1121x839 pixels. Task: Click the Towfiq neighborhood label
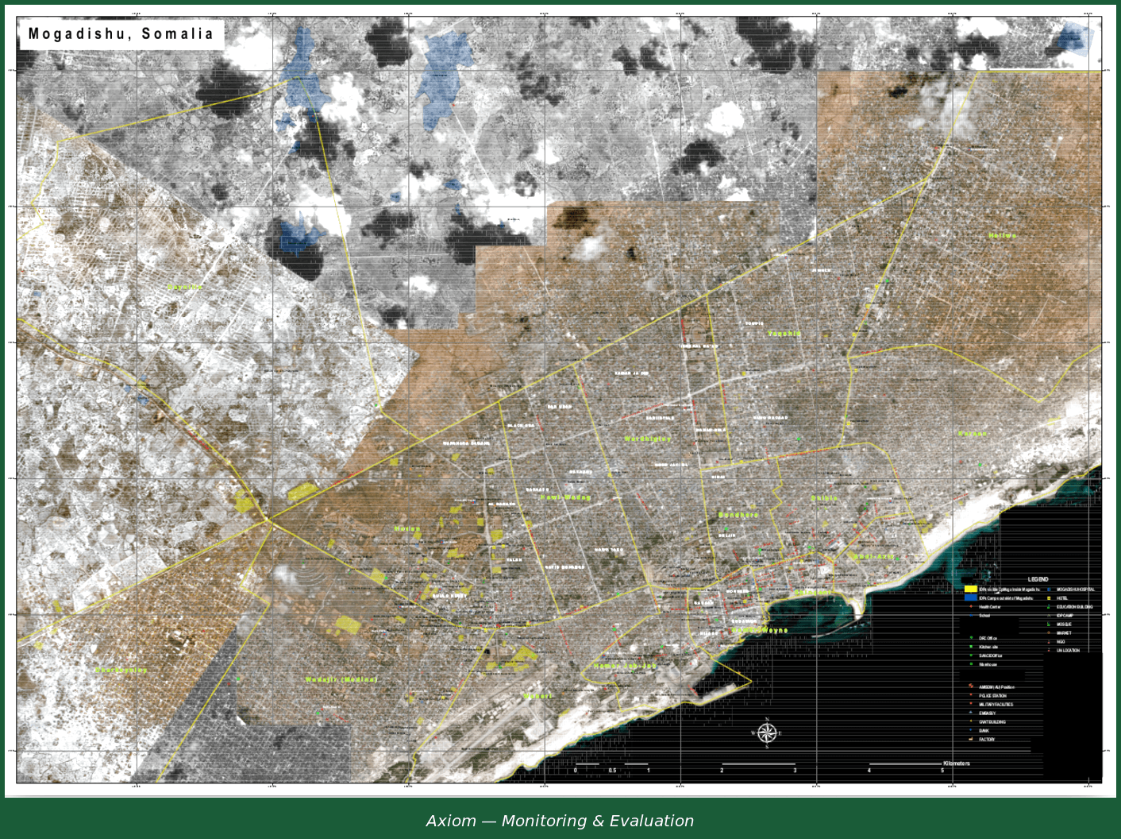pyautogui.click(x=754, y=323)
